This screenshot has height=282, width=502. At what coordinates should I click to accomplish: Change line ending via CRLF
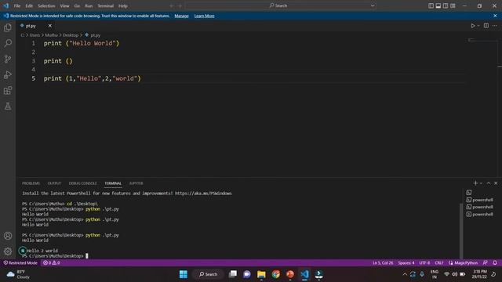point(439,263)
